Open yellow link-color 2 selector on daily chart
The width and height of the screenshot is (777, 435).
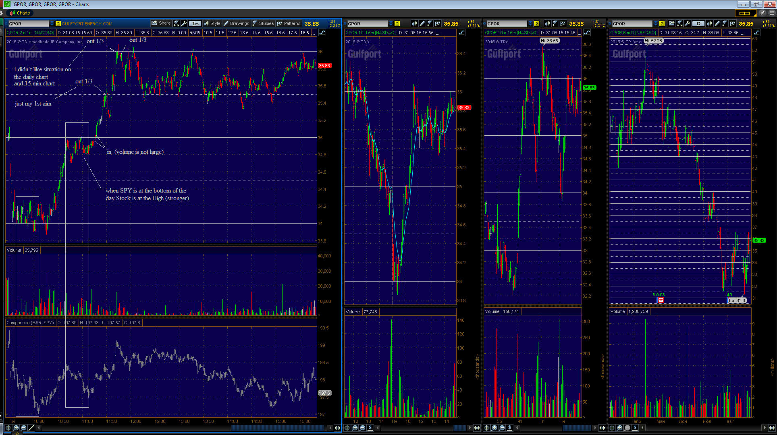coord(662,23)
